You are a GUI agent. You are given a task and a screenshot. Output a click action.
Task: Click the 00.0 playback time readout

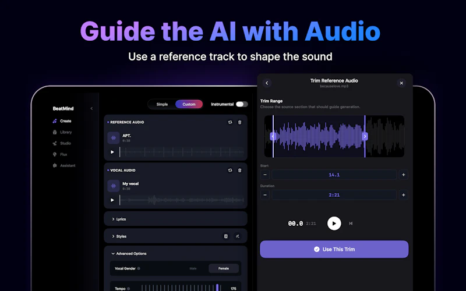coord(295,223)
